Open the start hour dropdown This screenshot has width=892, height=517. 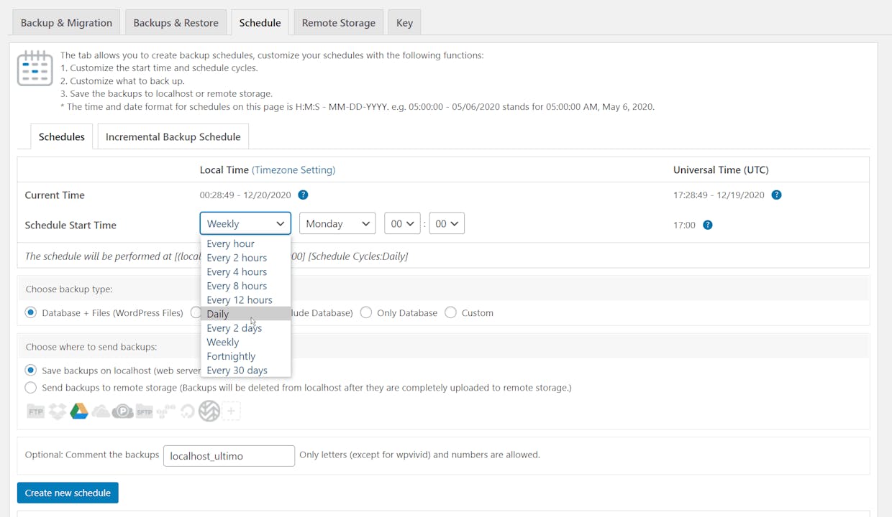point(402,223)
